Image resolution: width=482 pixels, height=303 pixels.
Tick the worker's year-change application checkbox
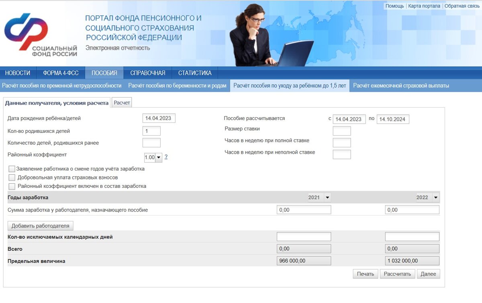click(12, 169)
